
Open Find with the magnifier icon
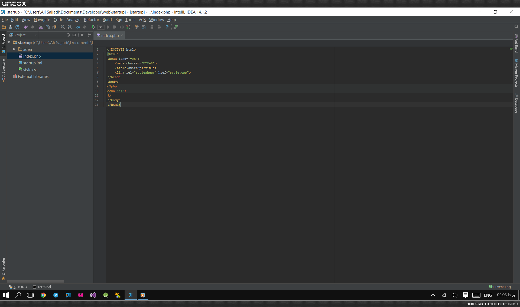(x=63, y=27)
